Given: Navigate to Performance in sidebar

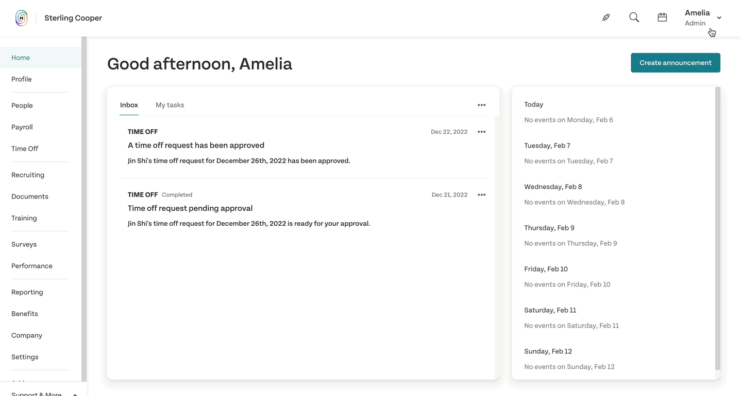Looking at the screenshot, I should [x=32, y=266].
